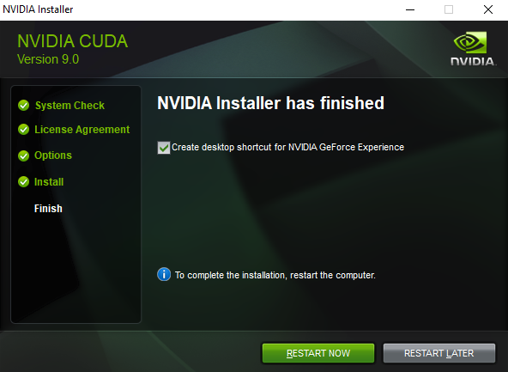
Task: Minimize the NVIDIA Installer window
Action: click(x=410, y=9)
